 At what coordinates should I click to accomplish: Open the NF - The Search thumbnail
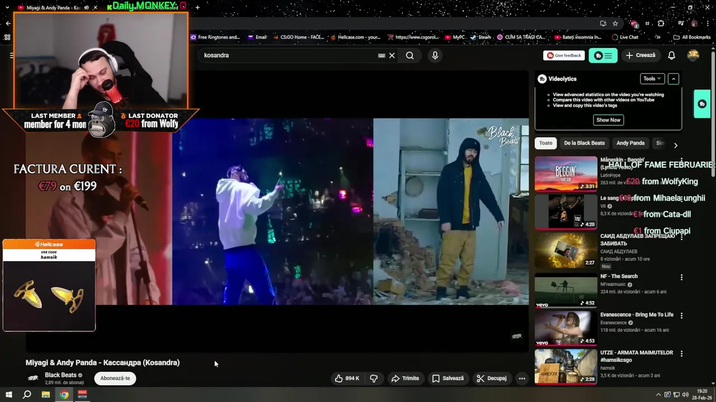click(566, 290)
